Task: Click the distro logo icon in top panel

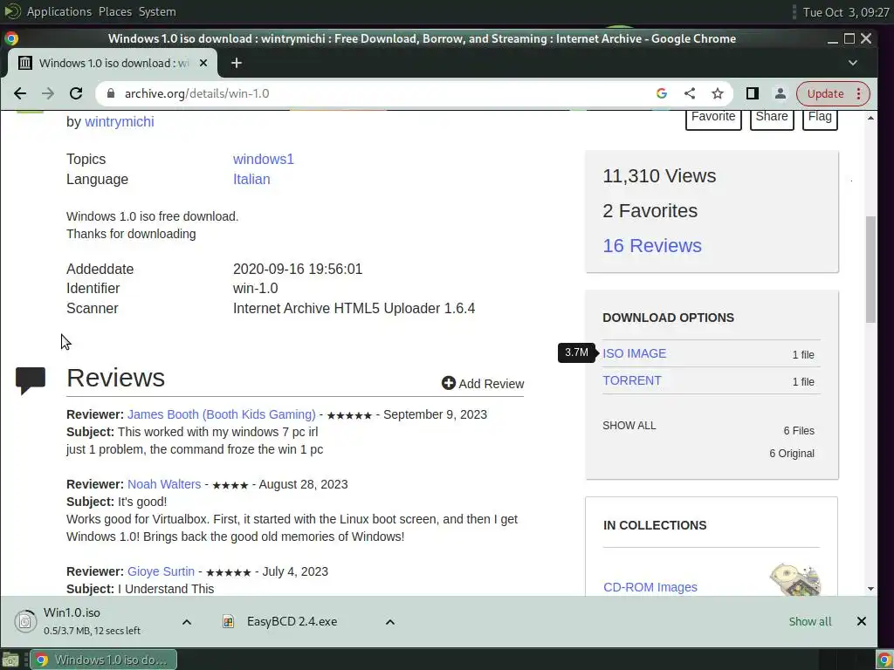Action: click(x=12, y=10)
